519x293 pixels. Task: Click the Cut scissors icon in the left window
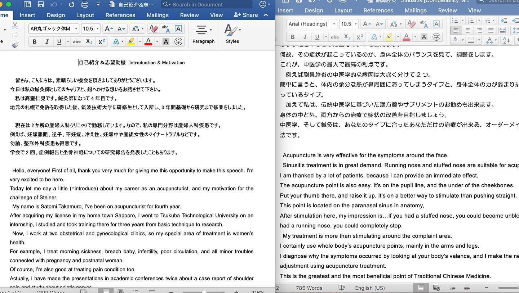click(x=15, y=26)
